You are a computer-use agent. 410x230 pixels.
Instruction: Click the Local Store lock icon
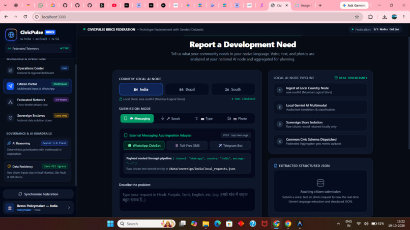pos(121,99)
